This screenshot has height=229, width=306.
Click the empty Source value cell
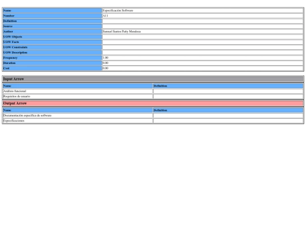click(x=203, y=26)
